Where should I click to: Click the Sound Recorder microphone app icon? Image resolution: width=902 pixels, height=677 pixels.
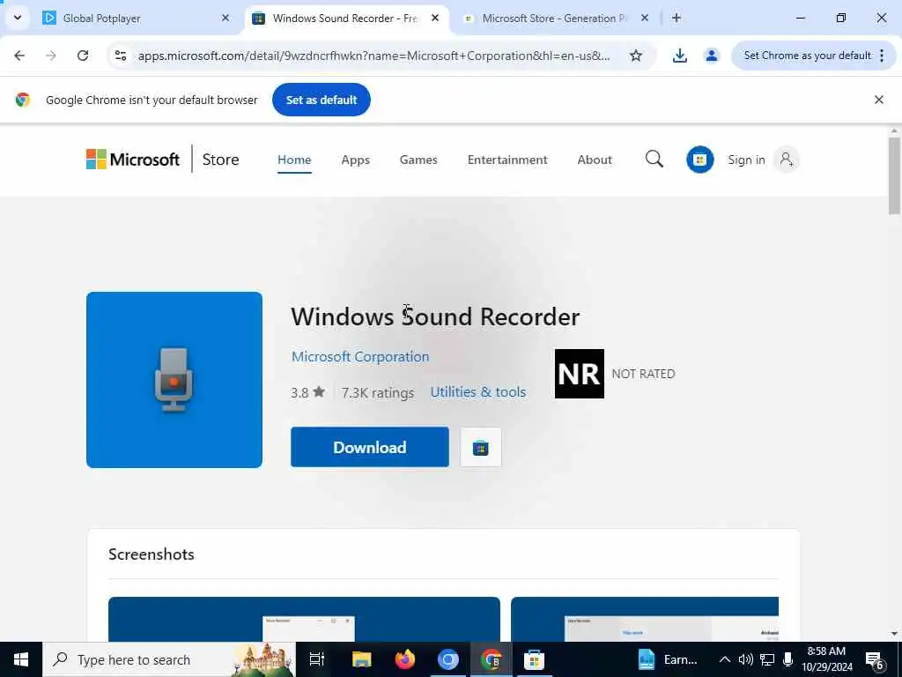pyautogui.click(x=174, y=380)
